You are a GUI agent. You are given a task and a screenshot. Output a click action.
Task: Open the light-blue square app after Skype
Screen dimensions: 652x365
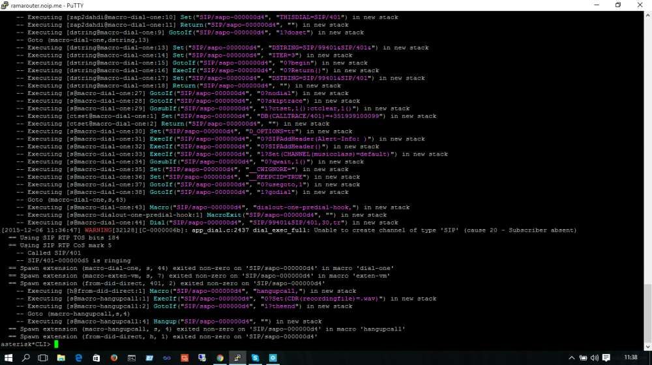pyautogui.click(x=273, y=358)
